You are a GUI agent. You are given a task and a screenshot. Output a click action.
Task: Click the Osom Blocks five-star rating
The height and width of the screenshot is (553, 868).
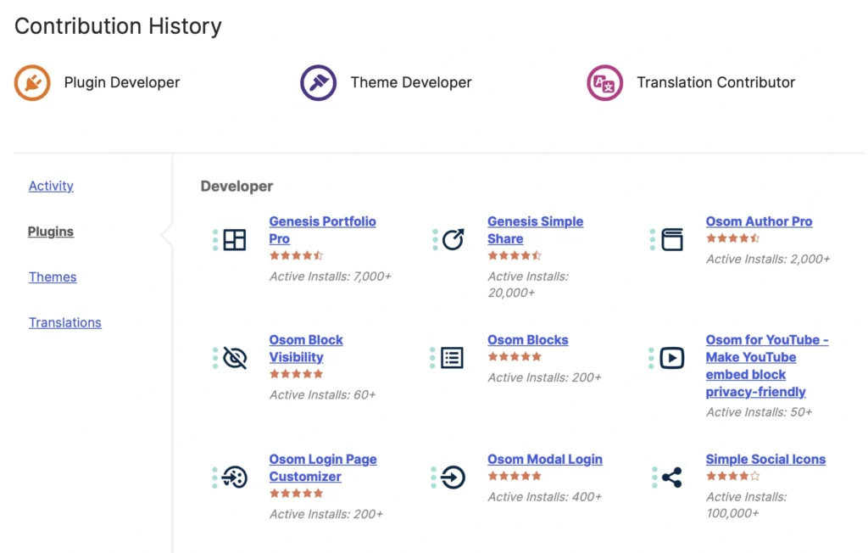pyautogui.click(x=515, y=356)
